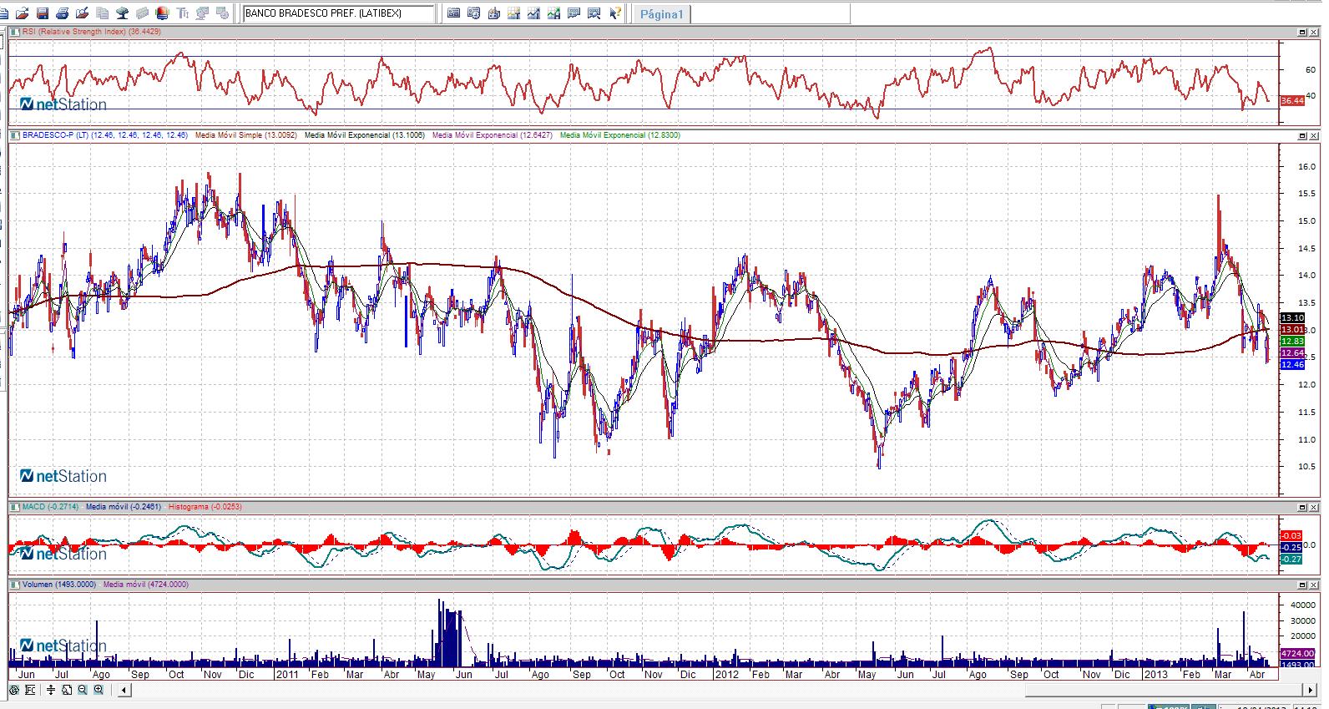Click the tree-shaped toolbar icon
Image resolution: width=1329 pixels, height=709 pixels.
tap(123, 13)
